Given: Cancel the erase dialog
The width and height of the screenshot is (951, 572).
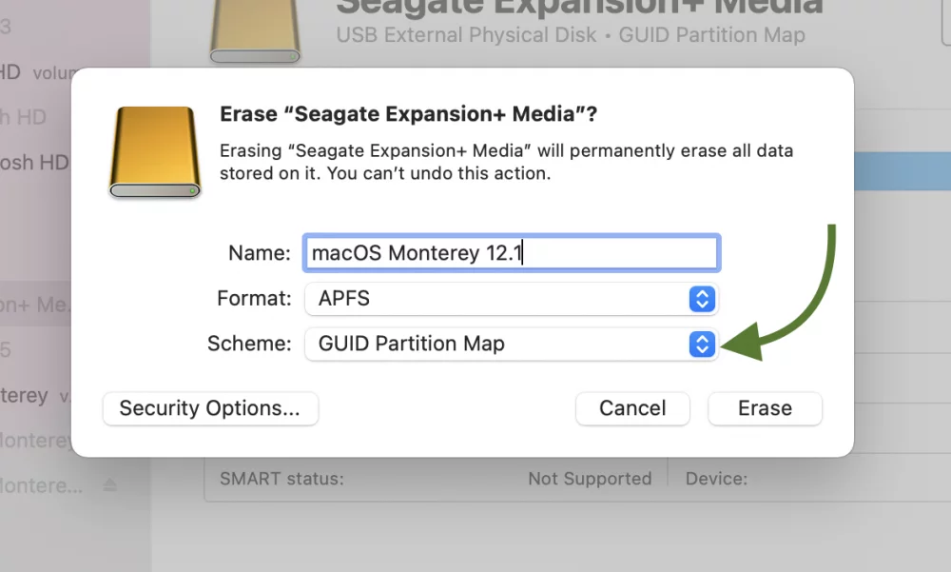Looking at the screenshot, I should click(x=632, y=408).
